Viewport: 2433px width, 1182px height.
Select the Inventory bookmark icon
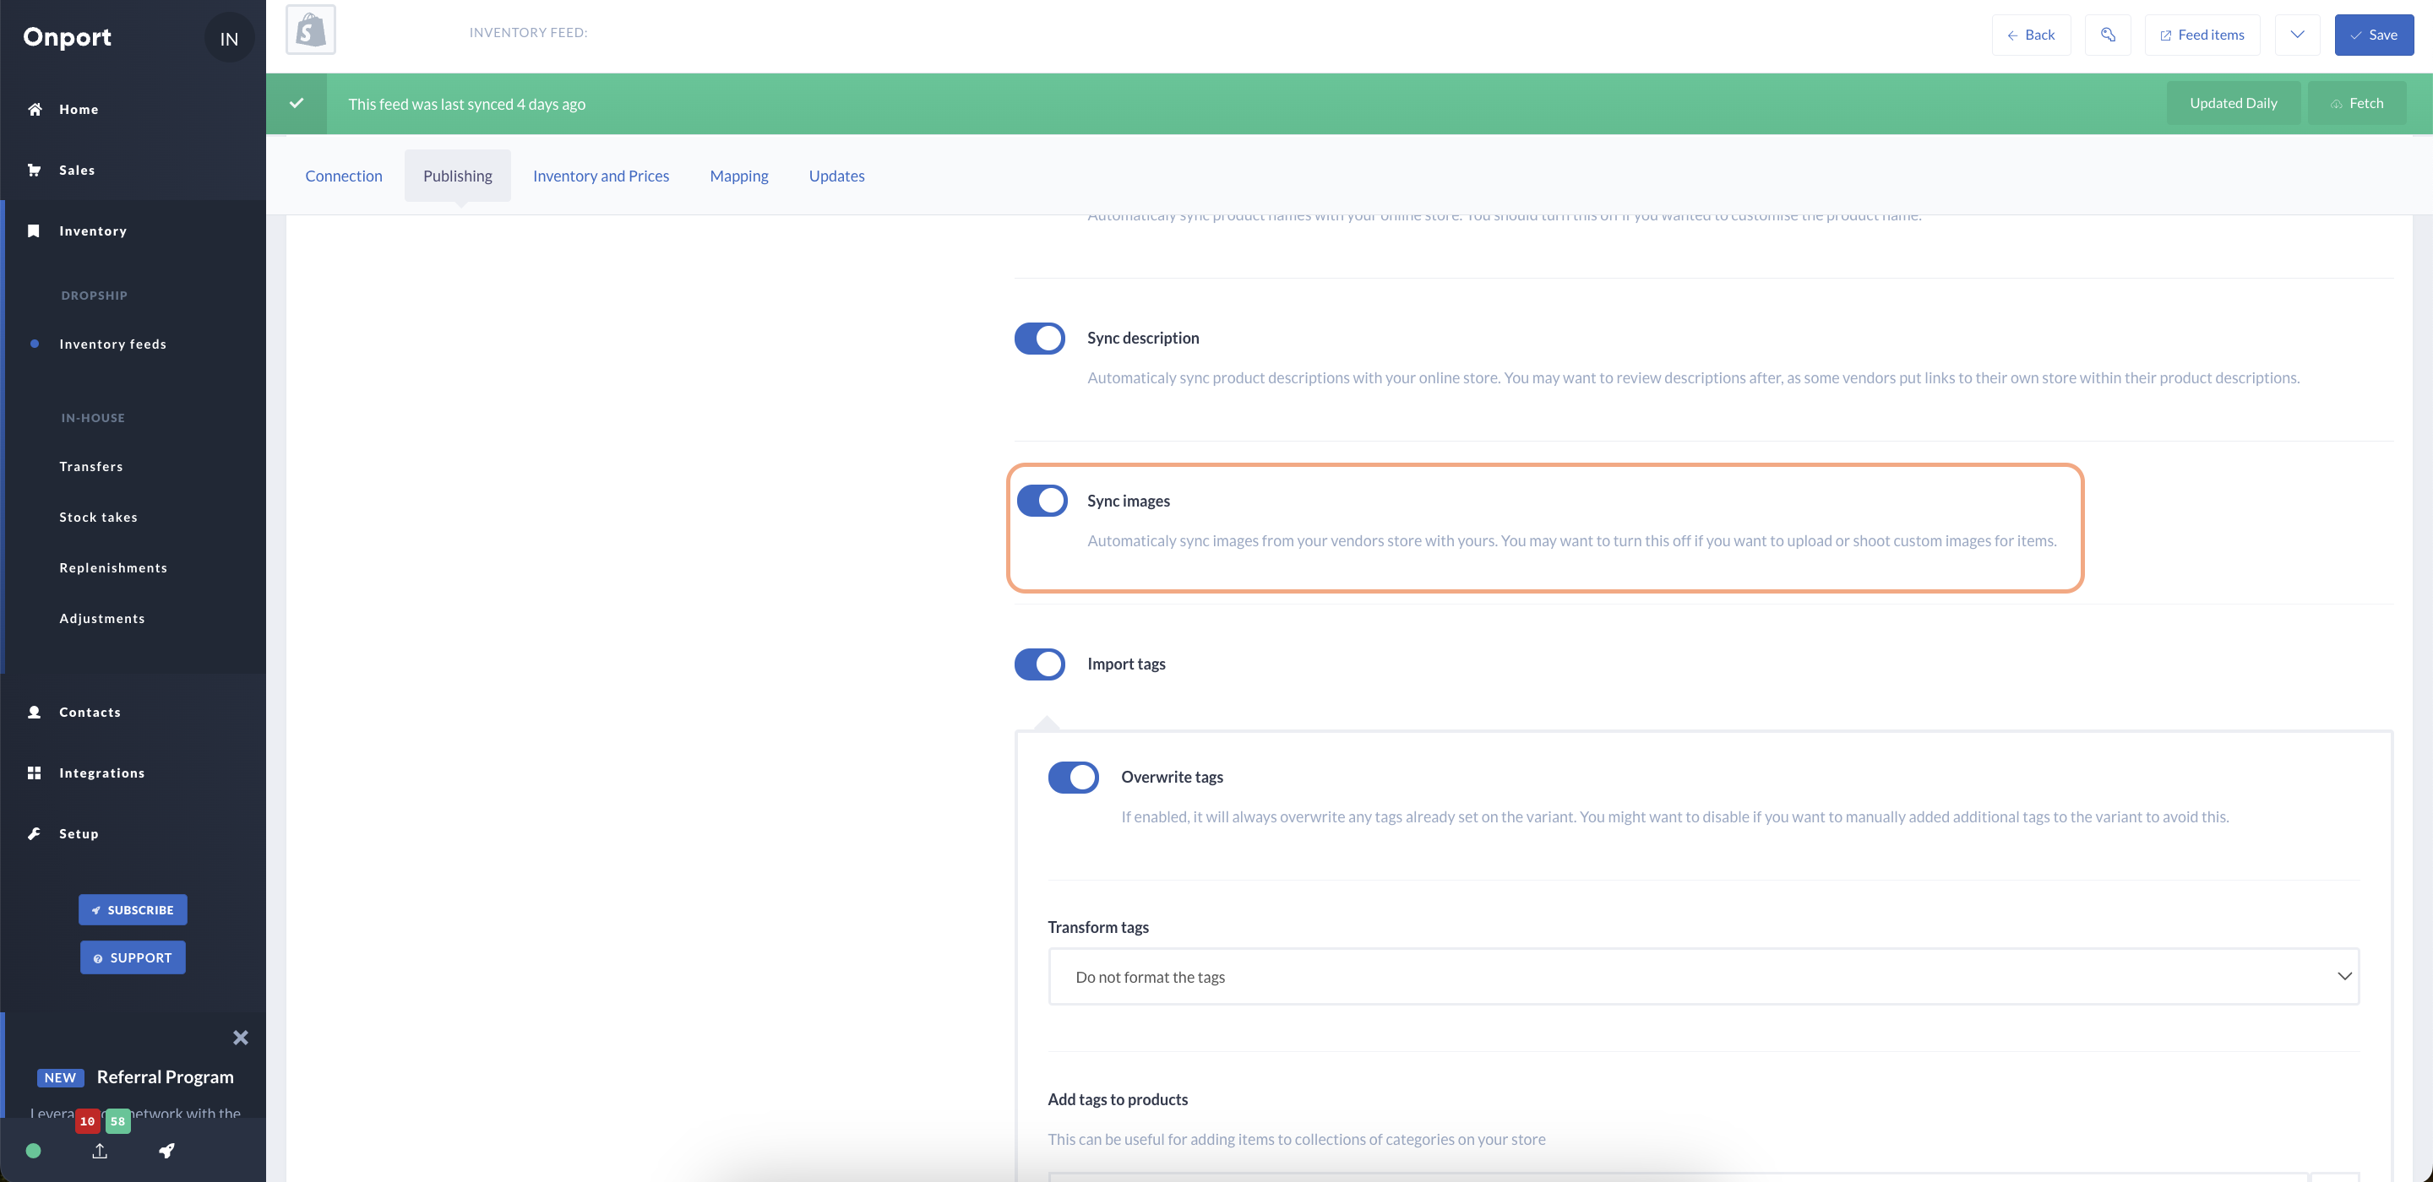(x=34, y=230)
